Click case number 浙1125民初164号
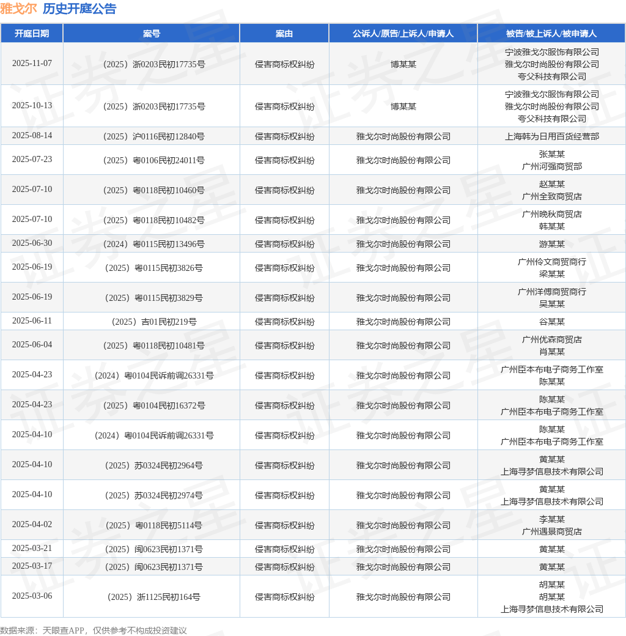The image size is (626, 636). pos(154,597)
